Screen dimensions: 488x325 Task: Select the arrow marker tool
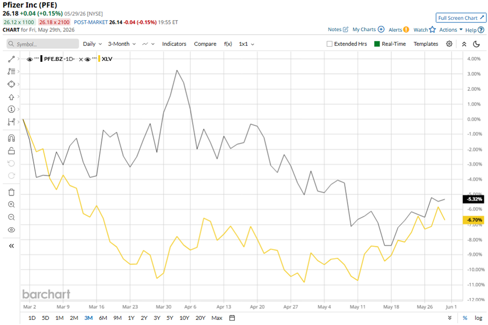(11, 97)
